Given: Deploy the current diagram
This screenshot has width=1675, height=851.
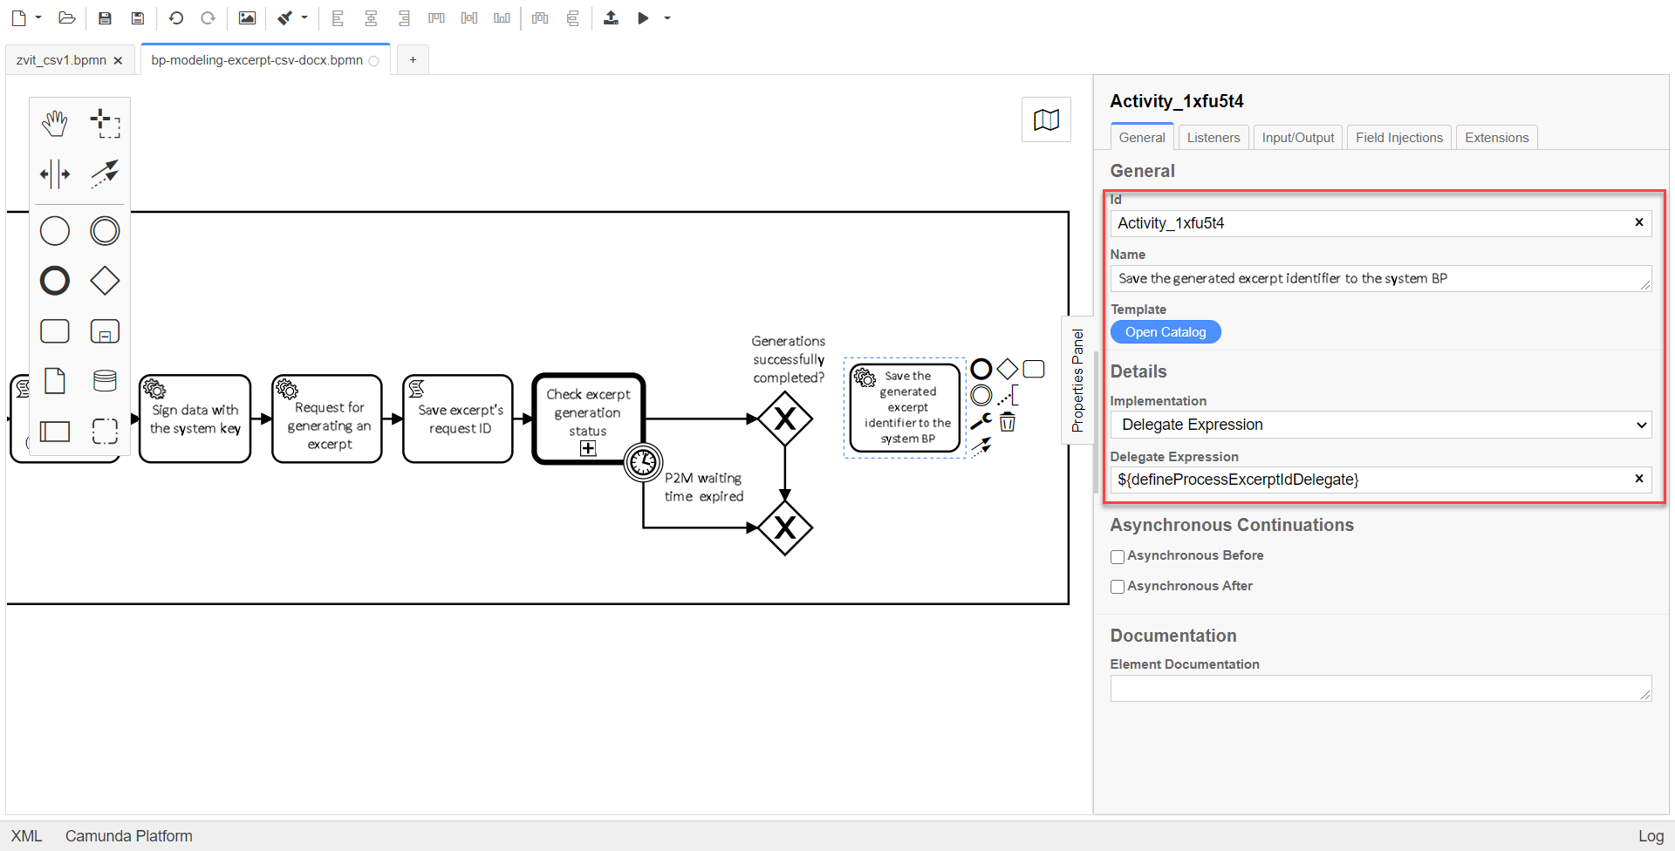Looking at the screenshot, I should (611, 17).
